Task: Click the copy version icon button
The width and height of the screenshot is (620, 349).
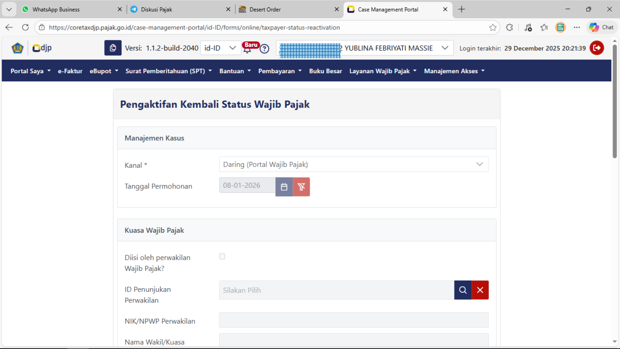Action: (x=113, y=48)
